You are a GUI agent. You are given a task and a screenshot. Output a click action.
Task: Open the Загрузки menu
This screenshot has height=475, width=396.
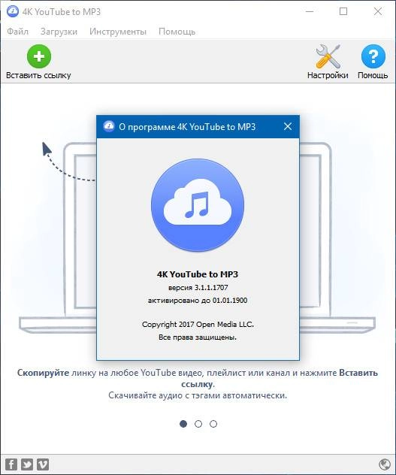pos(59,32)
